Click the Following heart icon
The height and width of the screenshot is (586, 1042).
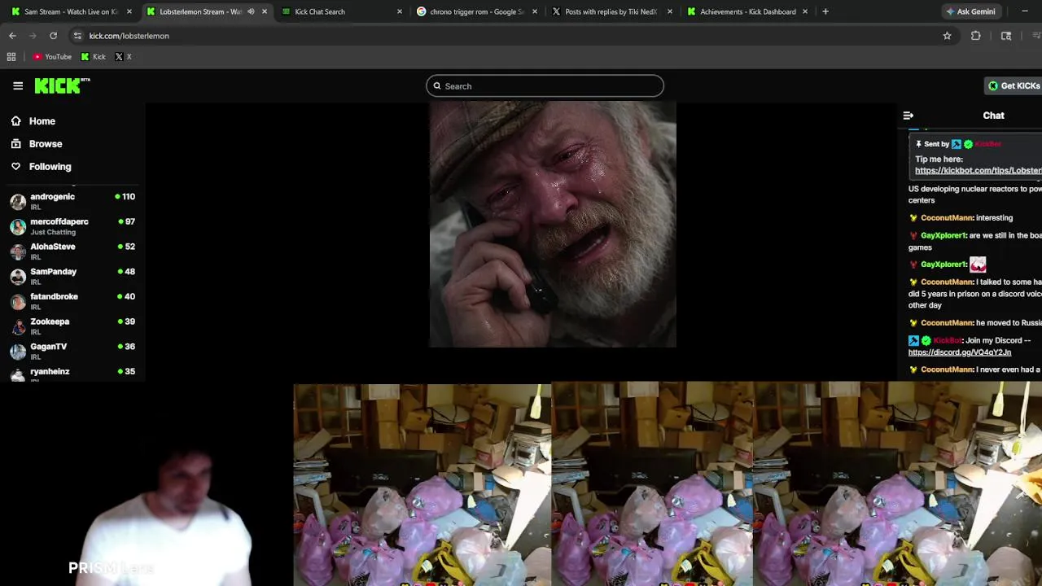[15, 167]
